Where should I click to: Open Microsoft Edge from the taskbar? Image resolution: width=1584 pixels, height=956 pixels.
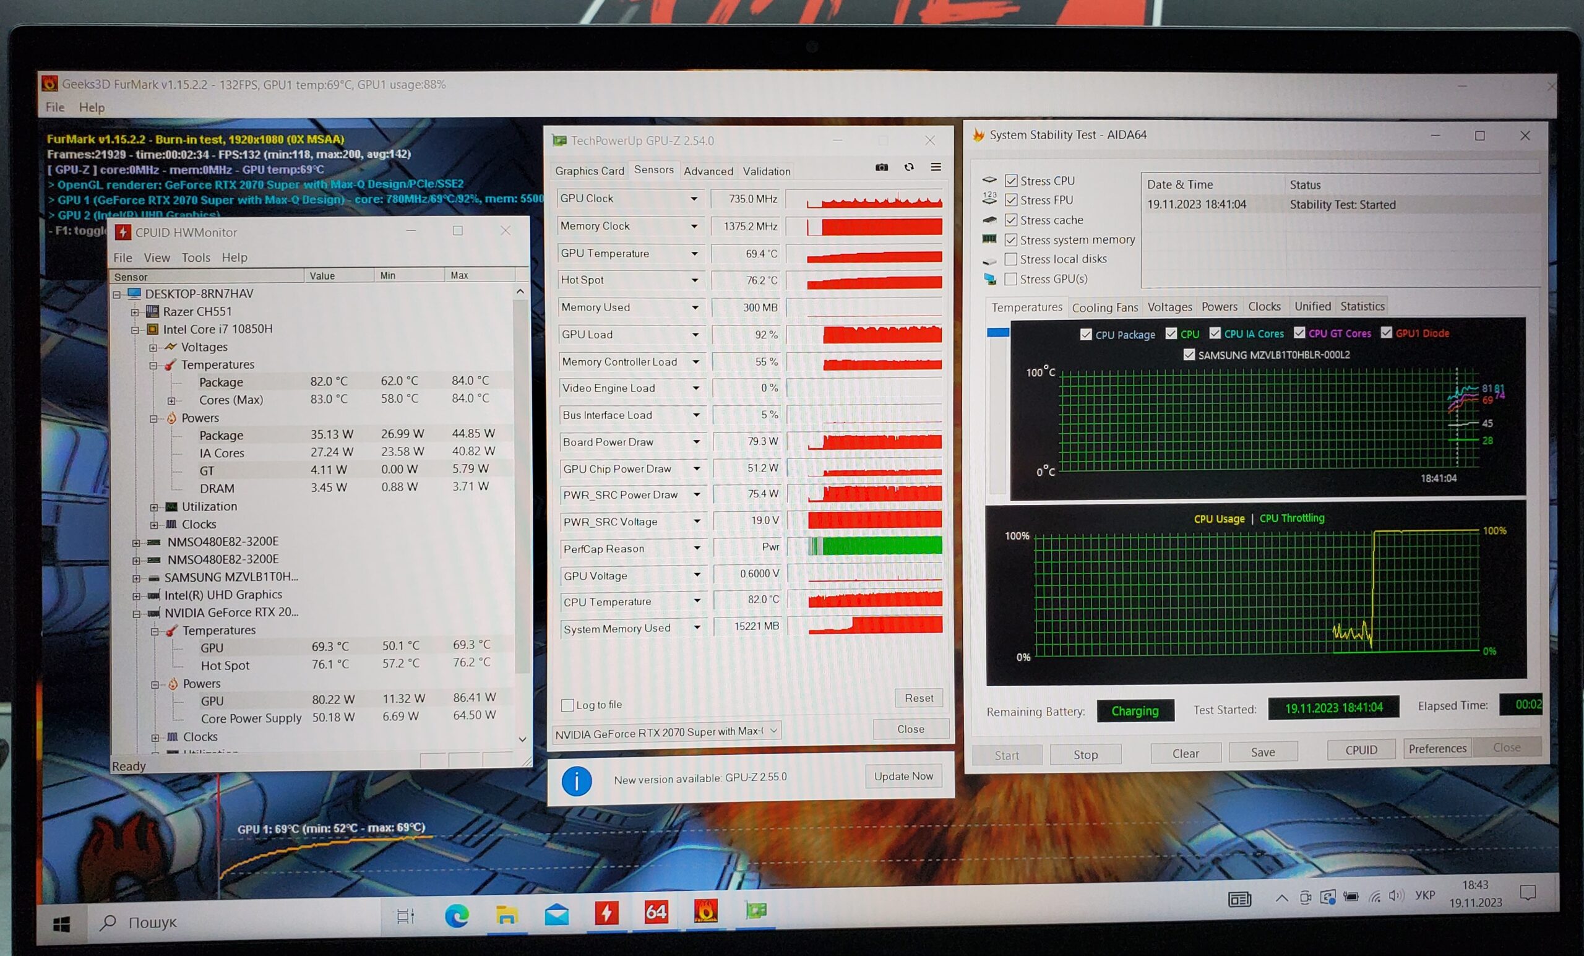(457, 915)
